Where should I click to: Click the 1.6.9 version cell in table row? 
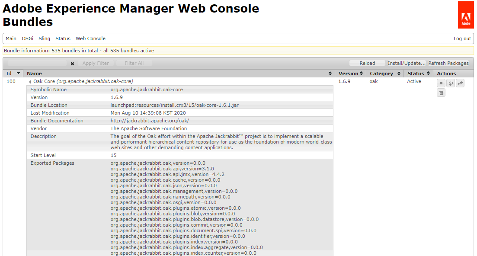344,81
